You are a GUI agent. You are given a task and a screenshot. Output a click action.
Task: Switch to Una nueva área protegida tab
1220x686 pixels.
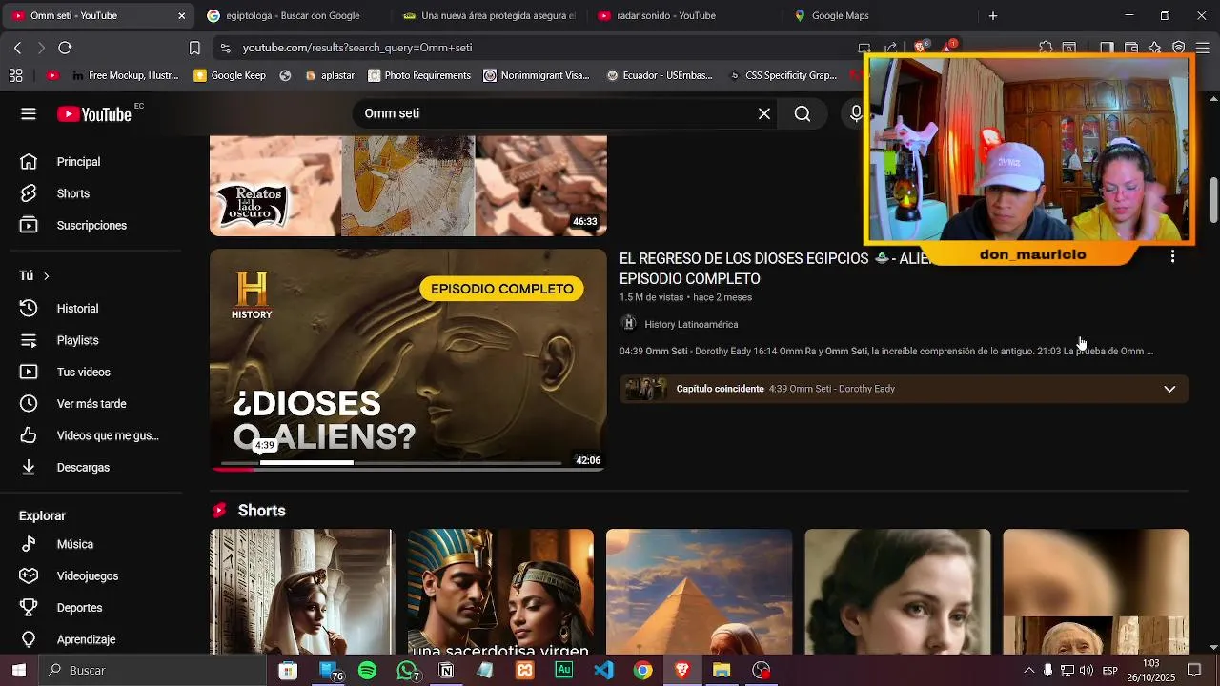[490, 16]
